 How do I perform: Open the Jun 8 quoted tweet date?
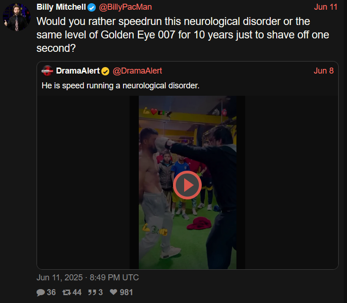[x=323, y=71]
